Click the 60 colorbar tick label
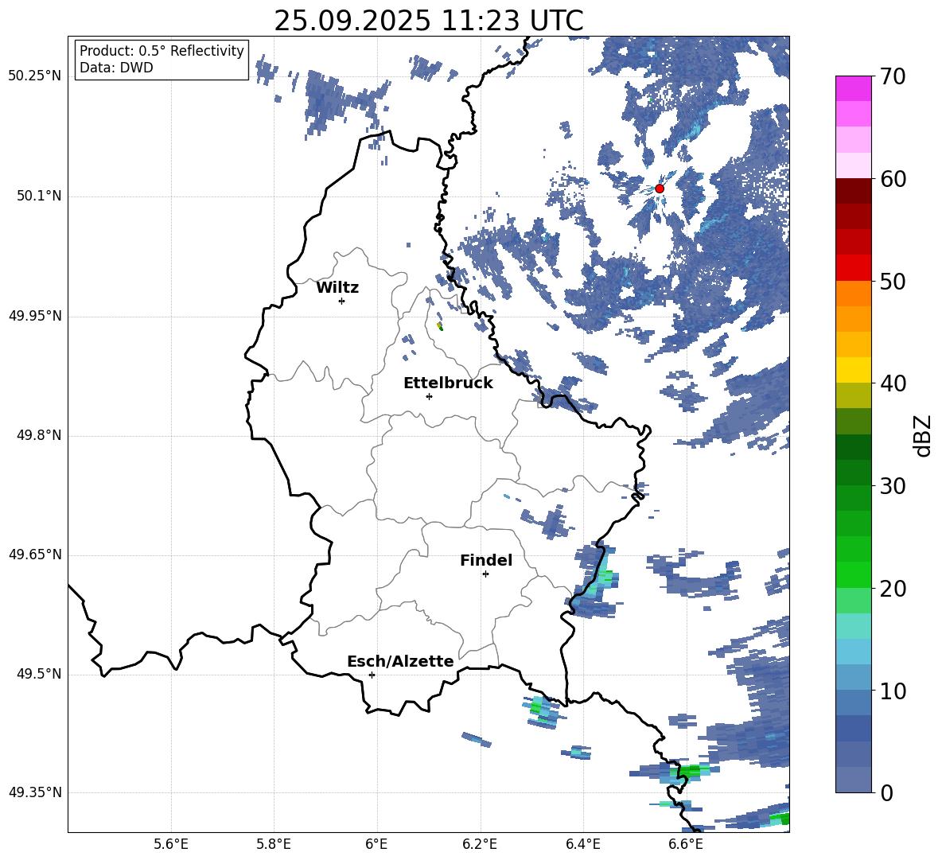 tap(892, 179)
